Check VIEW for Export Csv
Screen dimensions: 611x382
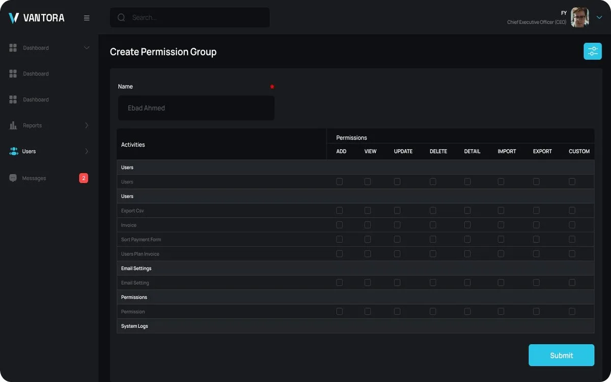(x=368, y=210)
